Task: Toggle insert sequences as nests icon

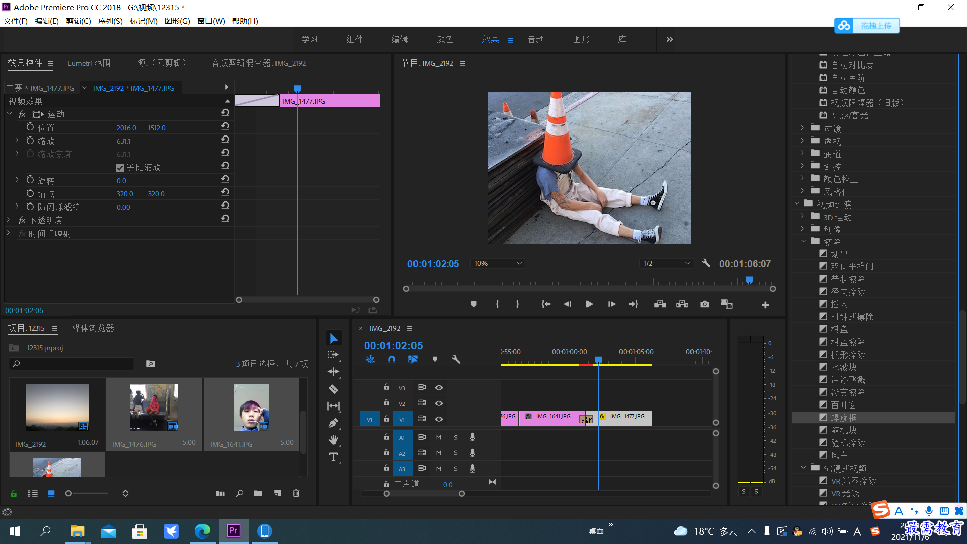Action: [370, 359]
